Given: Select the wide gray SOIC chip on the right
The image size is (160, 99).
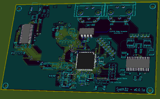Looking at the screenshot, I should pos(138,64).
